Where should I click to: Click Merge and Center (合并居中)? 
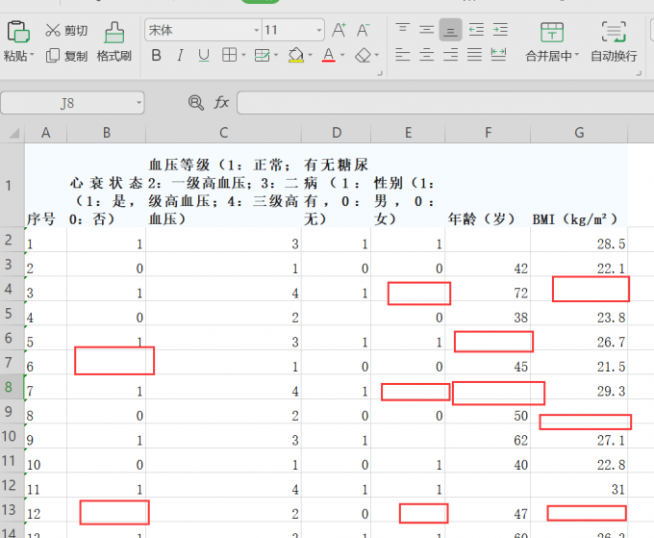(552, 41)
